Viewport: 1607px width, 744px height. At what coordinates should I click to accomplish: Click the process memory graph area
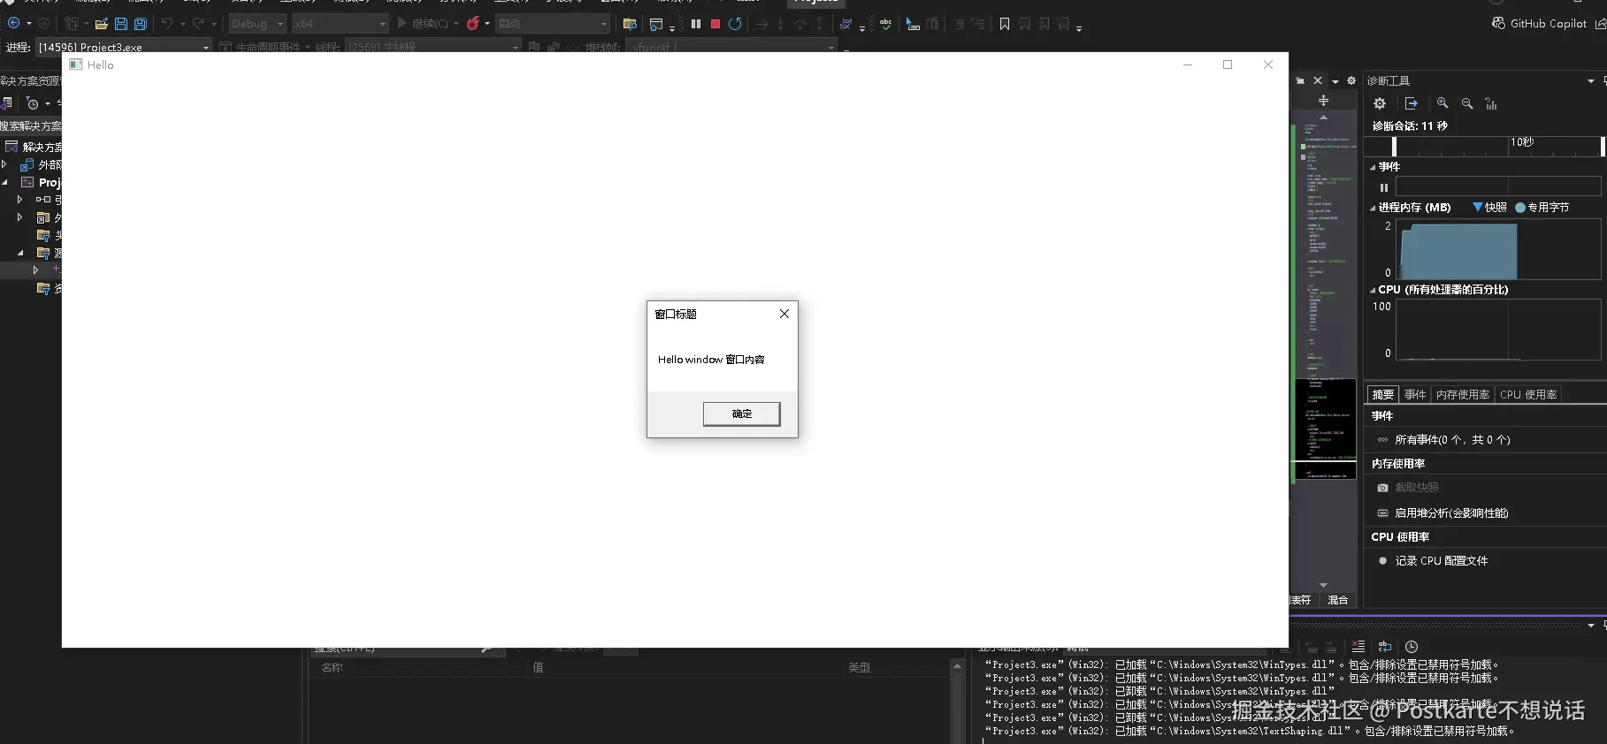click(1498, 249)
